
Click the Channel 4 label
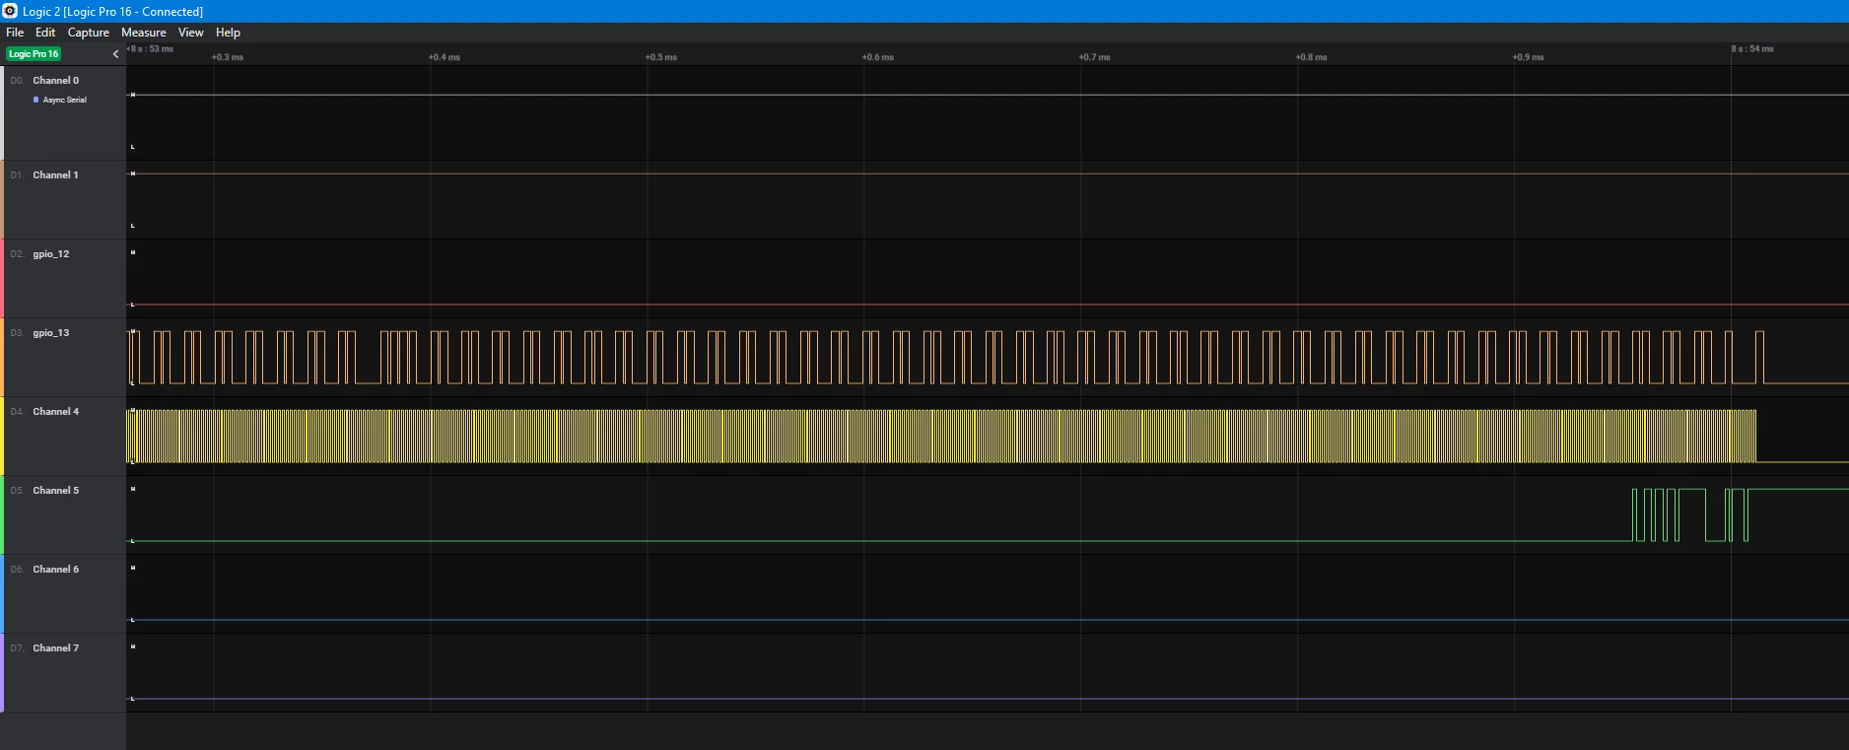pyautogui.click(x=55, y=412)
